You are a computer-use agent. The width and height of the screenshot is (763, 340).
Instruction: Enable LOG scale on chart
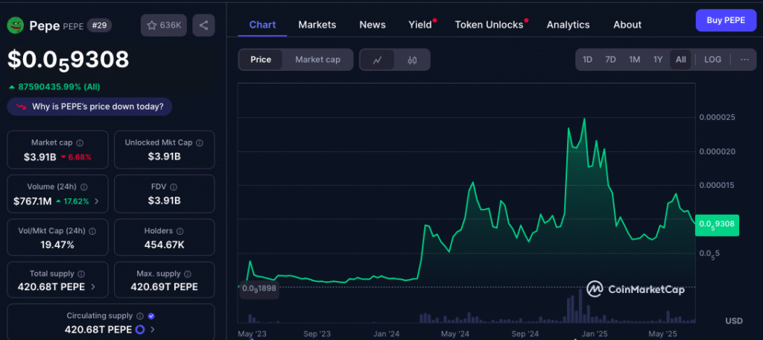click(x=712, y=60)
